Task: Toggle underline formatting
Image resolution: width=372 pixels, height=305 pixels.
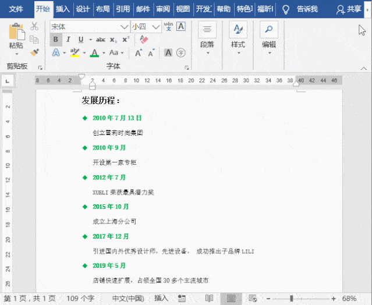Action: point(81,40)
